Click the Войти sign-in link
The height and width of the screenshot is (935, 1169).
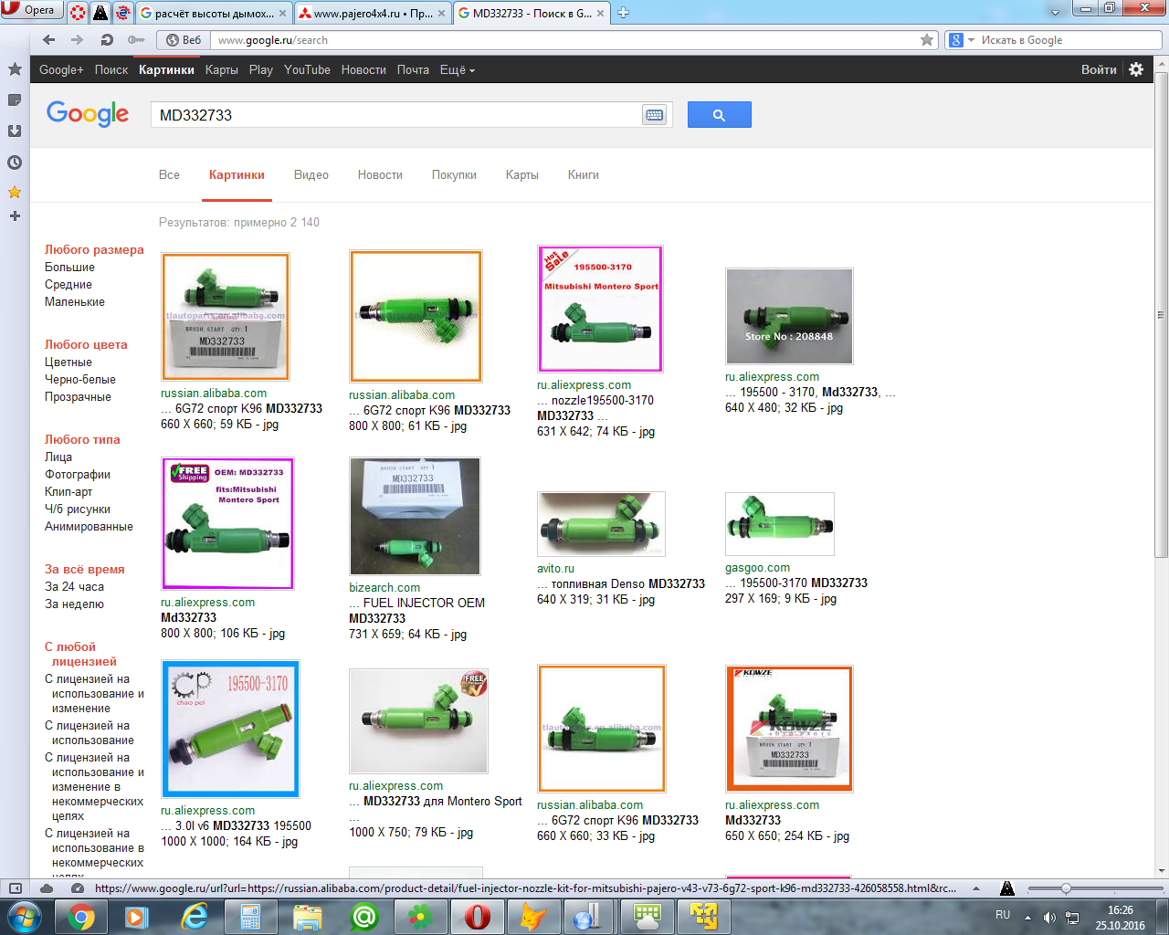tap(1099, 70)
